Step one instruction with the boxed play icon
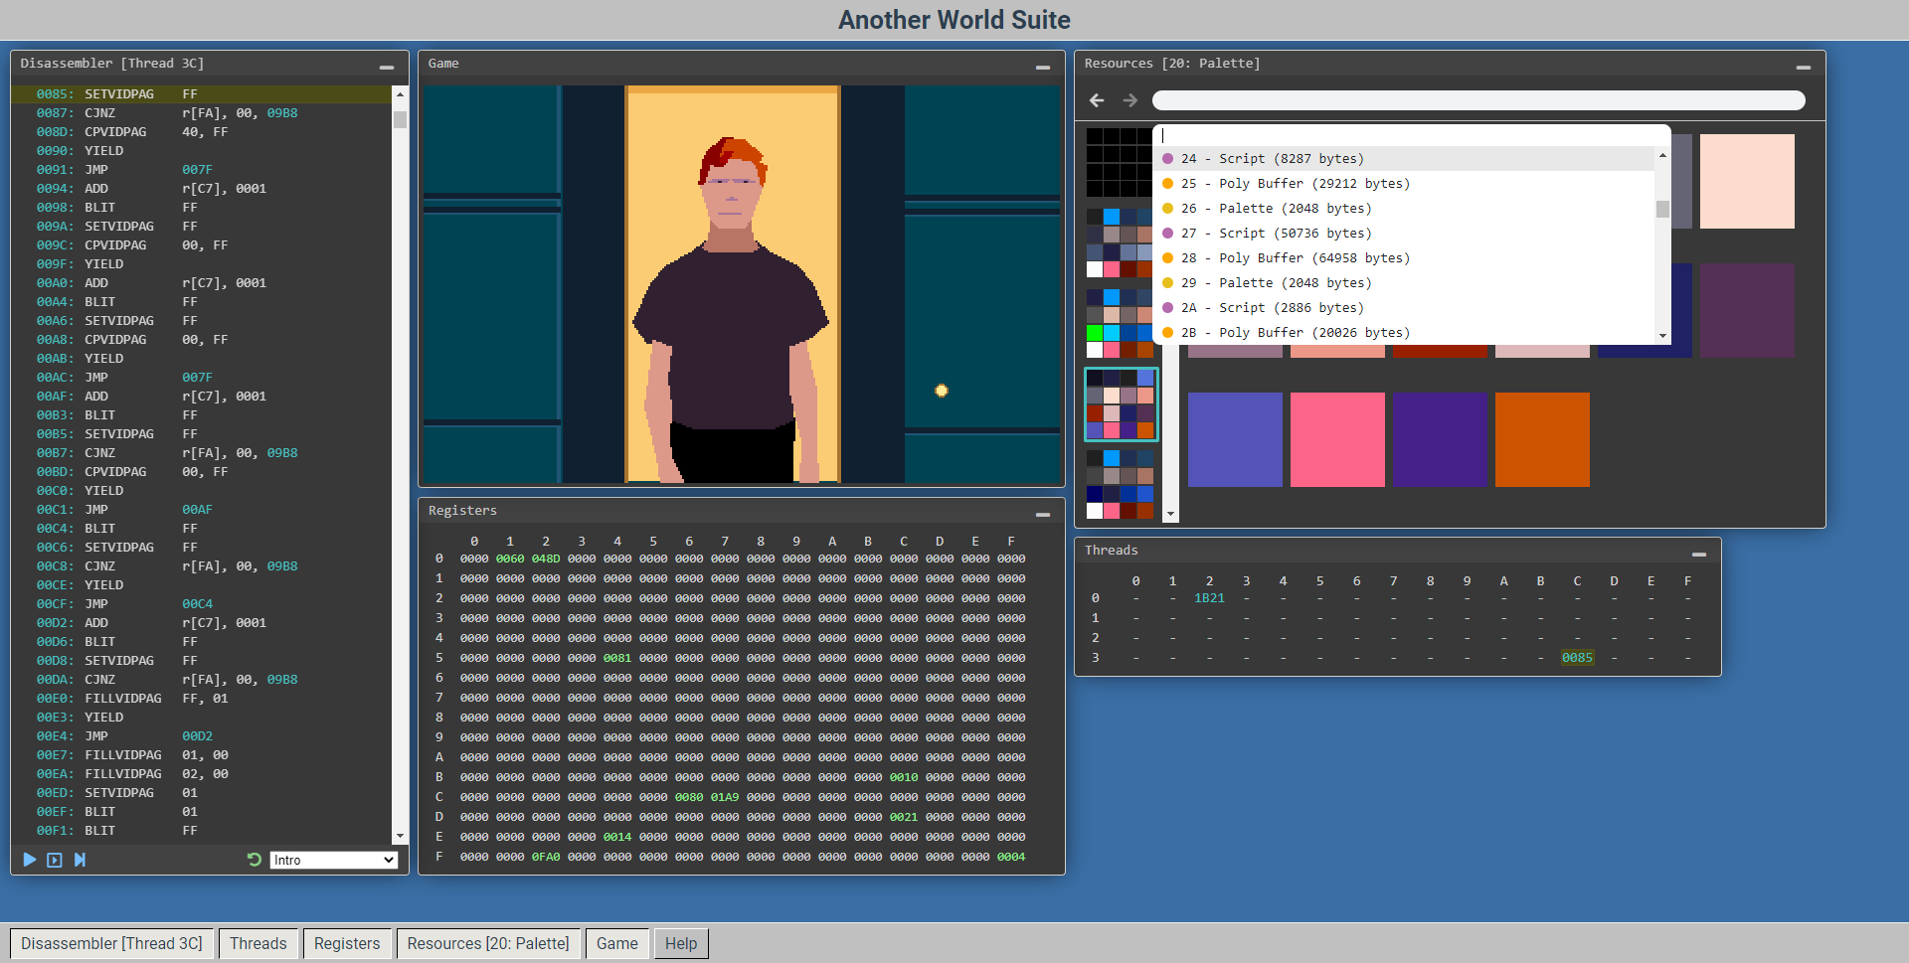This screenshot has height=963, width=1909. coord(55,860)
